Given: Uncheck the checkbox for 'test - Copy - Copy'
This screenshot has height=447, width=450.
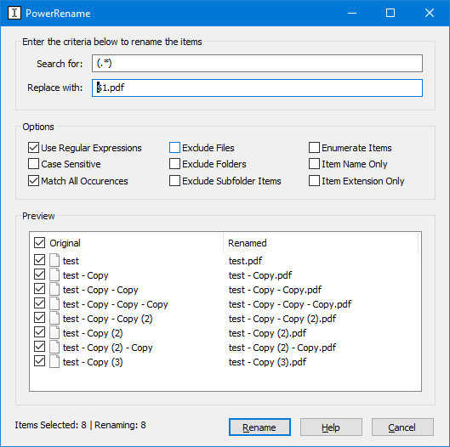Looking at the screenshot, I should (39, 289).
